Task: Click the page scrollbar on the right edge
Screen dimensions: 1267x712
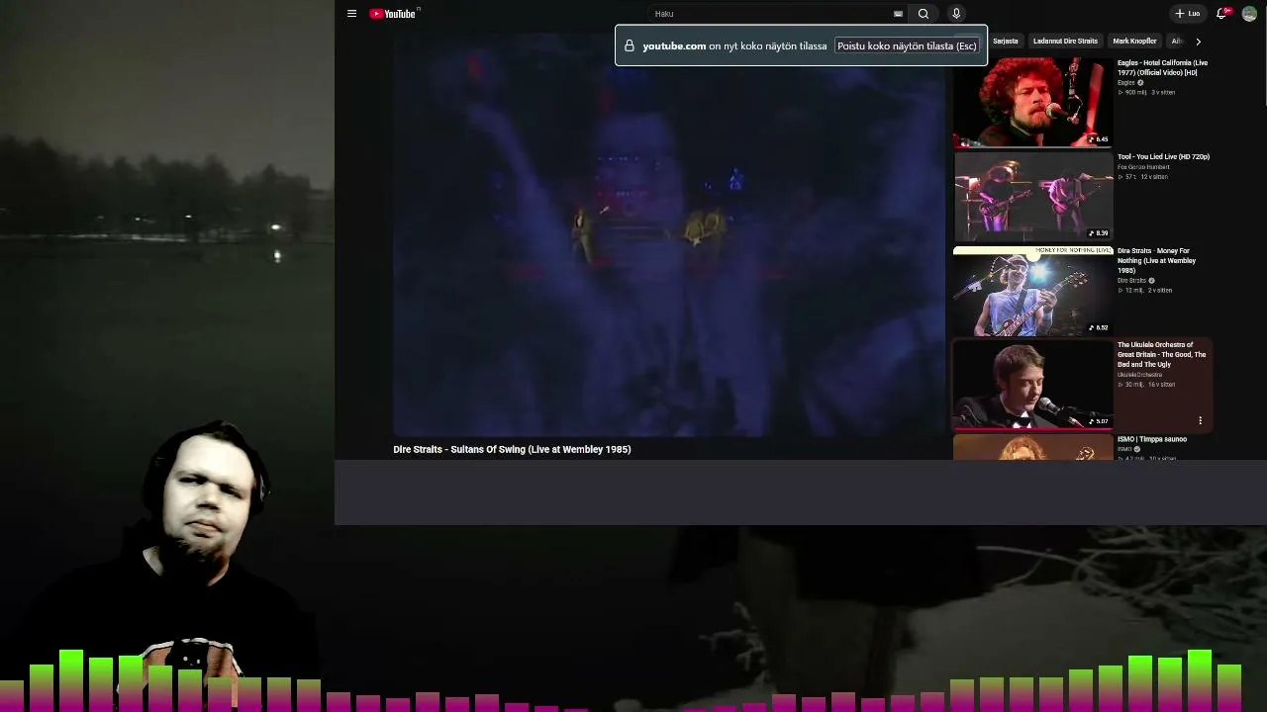Action: [x=1264, y=54]
